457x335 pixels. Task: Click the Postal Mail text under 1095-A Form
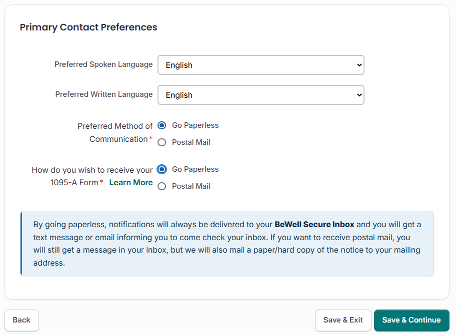[191, 186]
